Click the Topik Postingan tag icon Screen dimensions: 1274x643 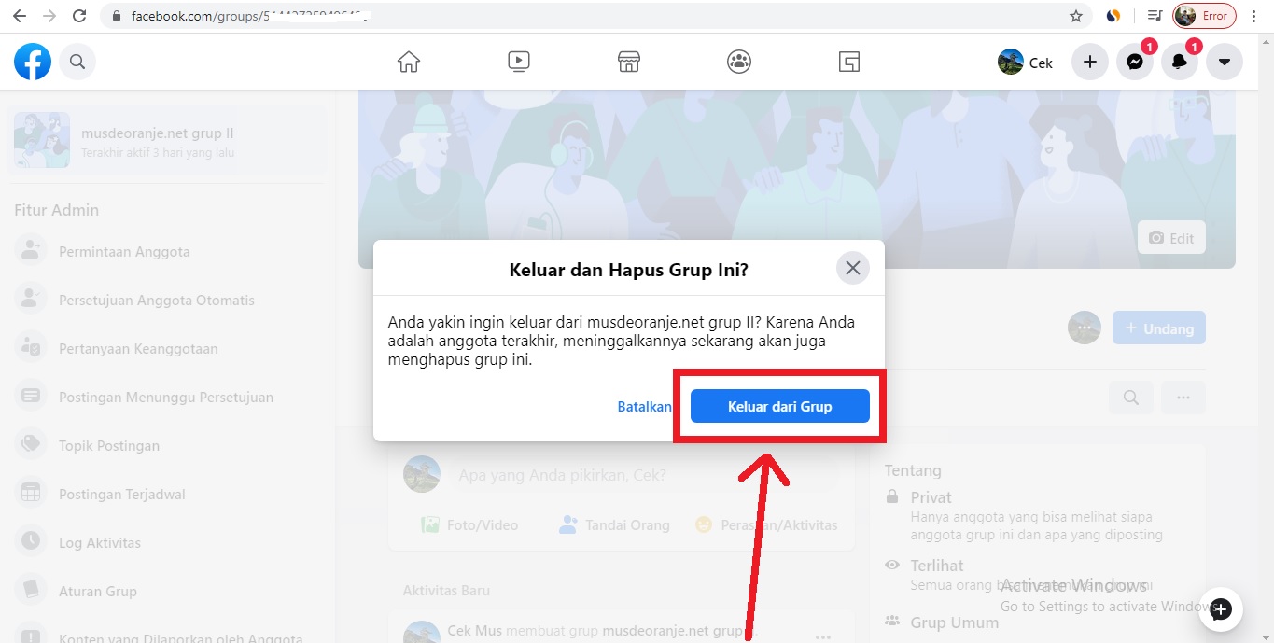(32, 445)
